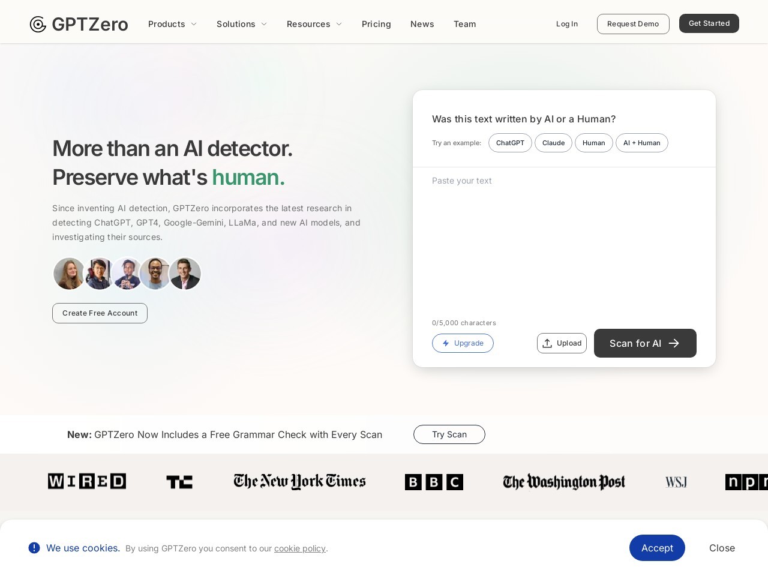Expand the Products menu chevron
This screenshot has width=768, height=576.
tap(194, 24)
